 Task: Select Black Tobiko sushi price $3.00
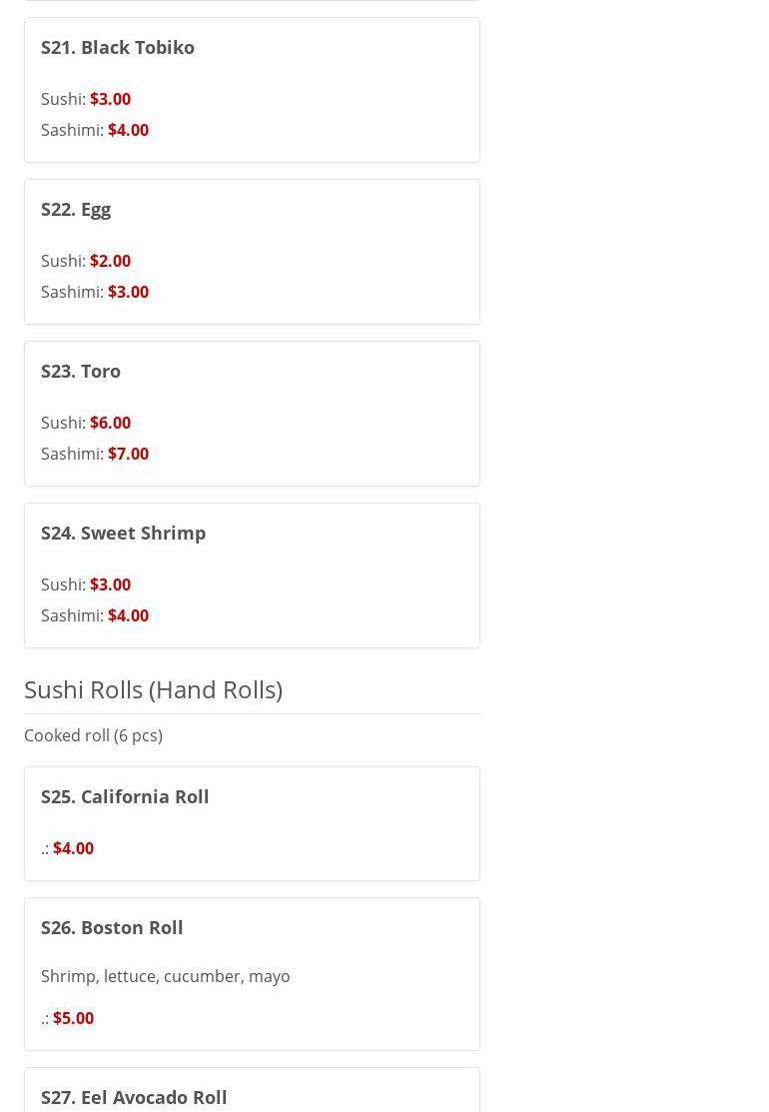110,99
